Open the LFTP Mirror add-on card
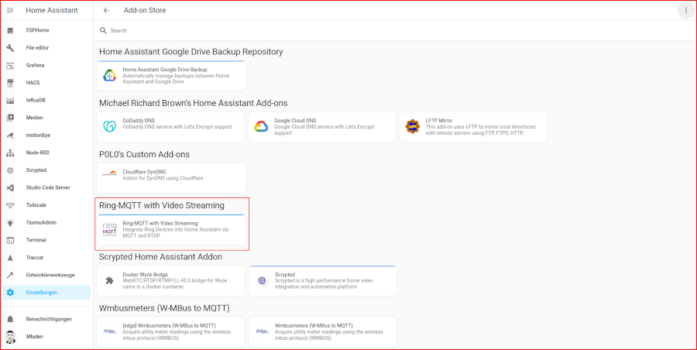 (473, 127)
